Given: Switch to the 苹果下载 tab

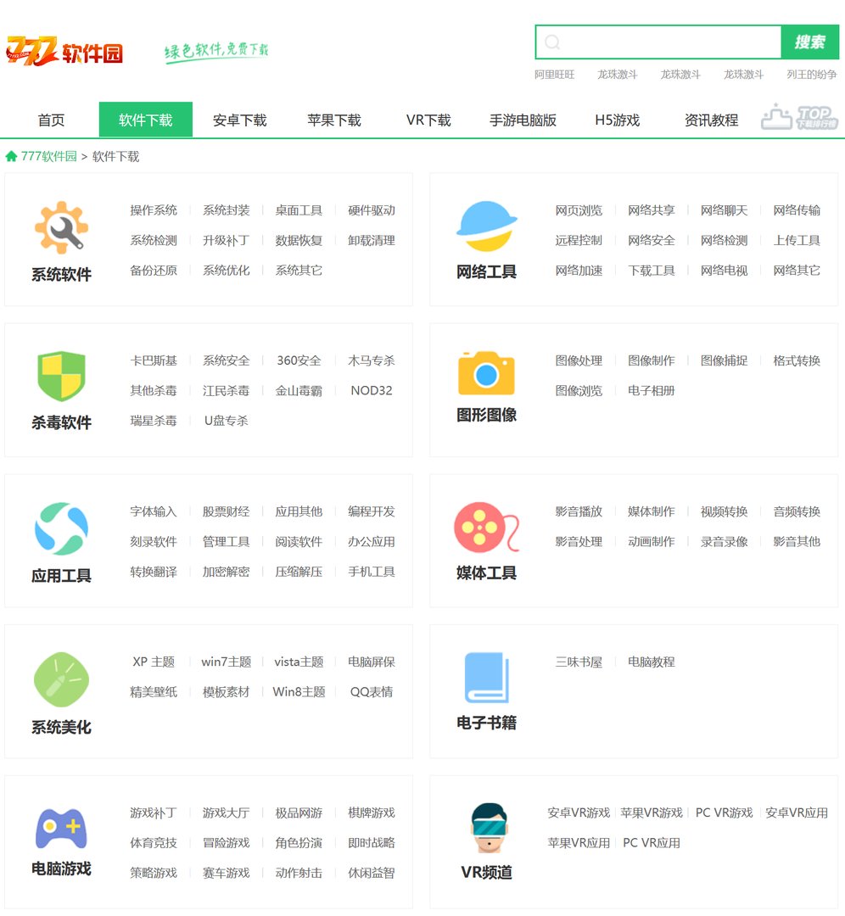Looking at the screenshot, I should click(x=334, y=120).
